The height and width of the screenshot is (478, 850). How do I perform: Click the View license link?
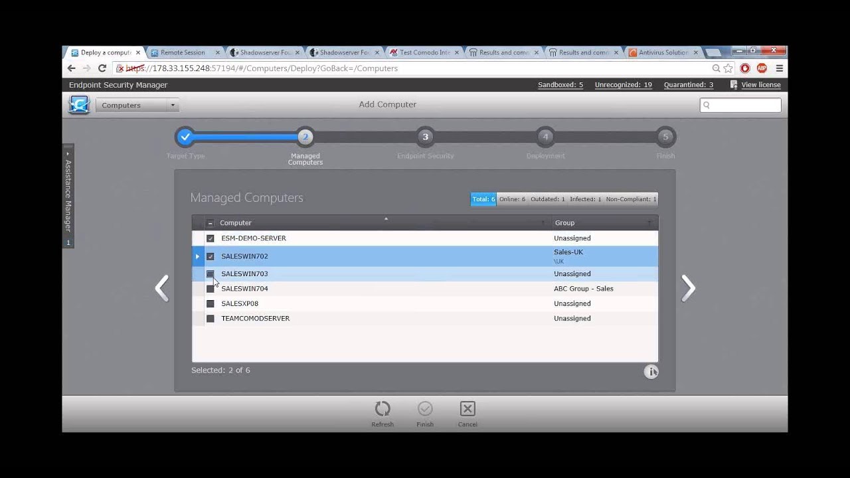[761, 85]
